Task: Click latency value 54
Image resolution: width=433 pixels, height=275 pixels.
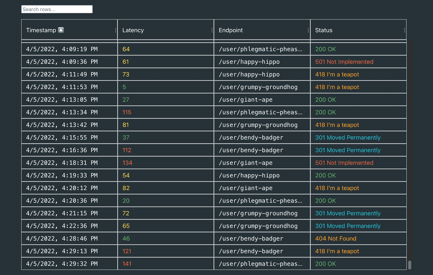Action: coord(126,176)
